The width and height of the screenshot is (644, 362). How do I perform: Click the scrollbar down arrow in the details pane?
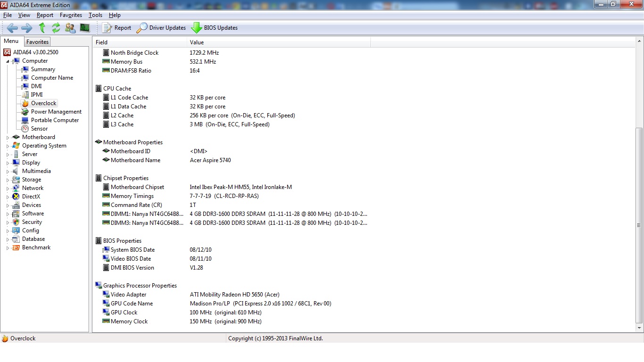tap(639, 328)
